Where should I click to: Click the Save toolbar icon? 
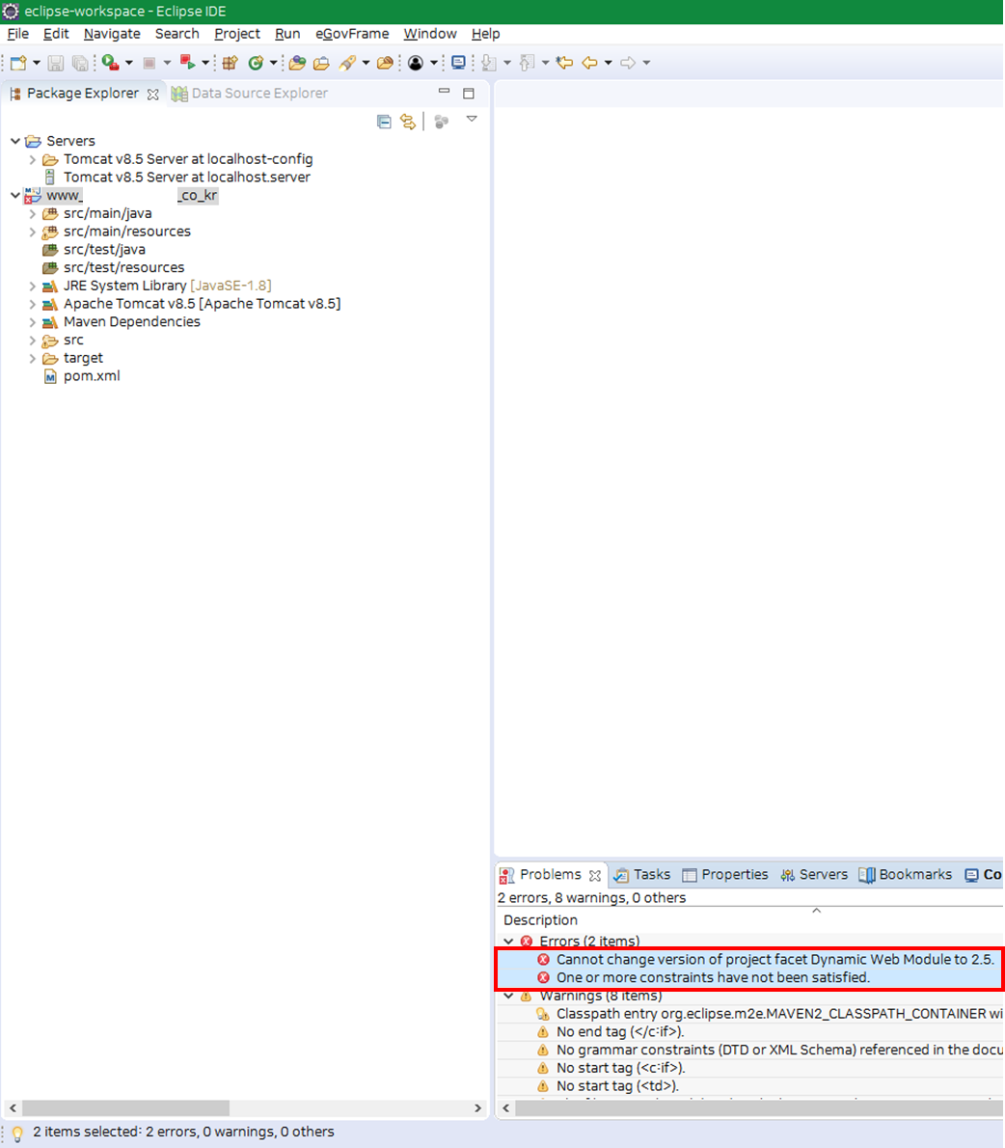point(56,63)
